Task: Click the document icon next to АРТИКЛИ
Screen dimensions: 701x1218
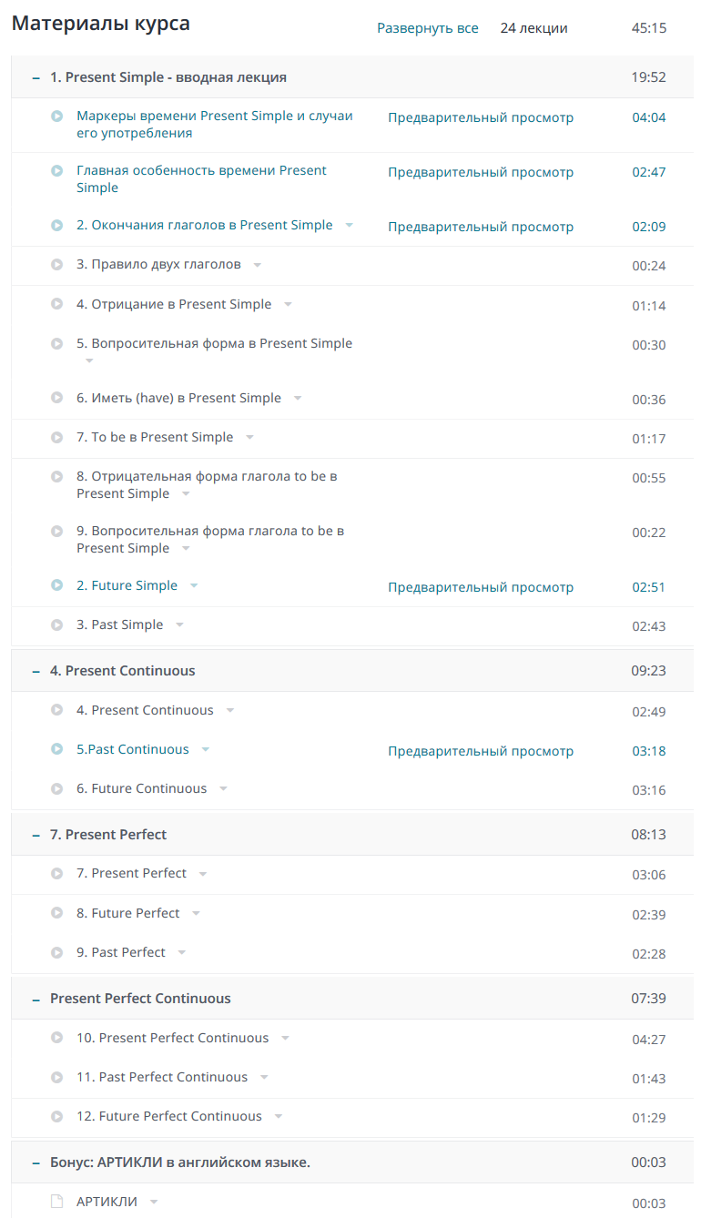Action: (57, 1202)
